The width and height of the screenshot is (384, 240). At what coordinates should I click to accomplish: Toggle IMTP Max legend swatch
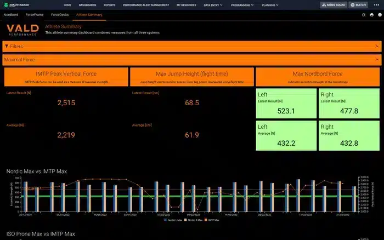click(206, 220)
